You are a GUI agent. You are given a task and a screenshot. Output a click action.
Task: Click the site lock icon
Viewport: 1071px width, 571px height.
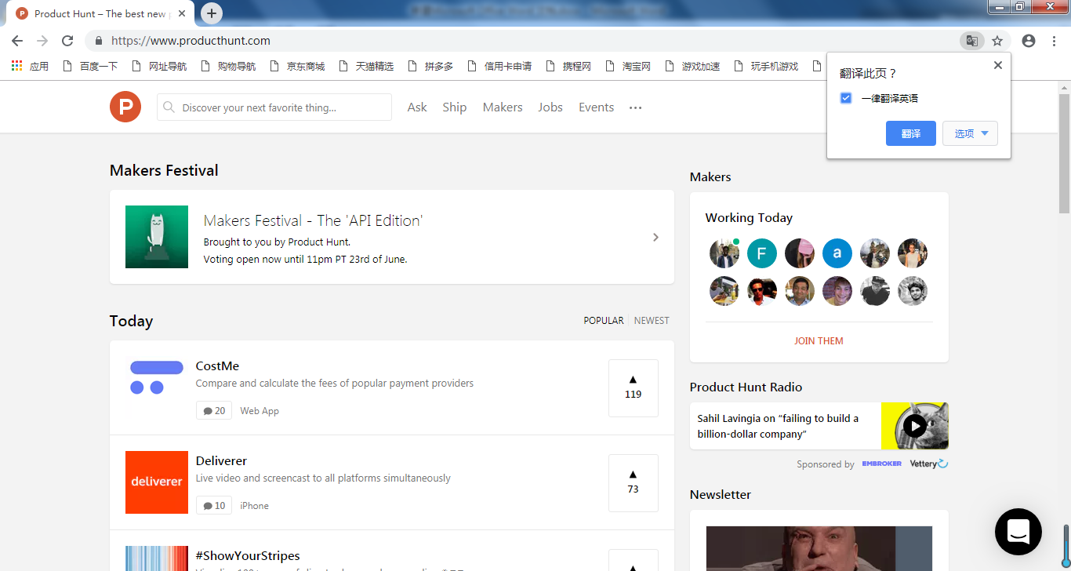pos(99,41)
